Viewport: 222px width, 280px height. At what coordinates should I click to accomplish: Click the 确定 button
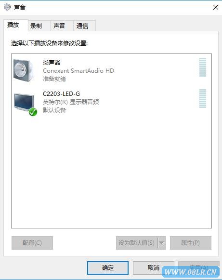coord(108,268)
